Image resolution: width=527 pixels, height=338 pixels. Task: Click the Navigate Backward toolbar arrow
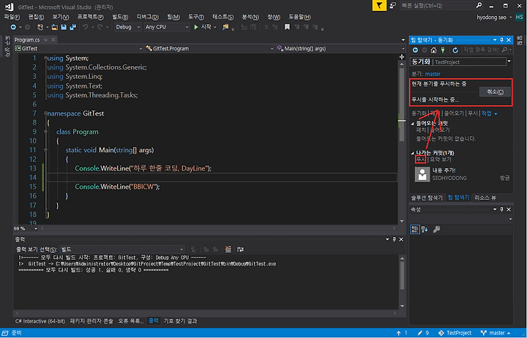click(13, 27)
